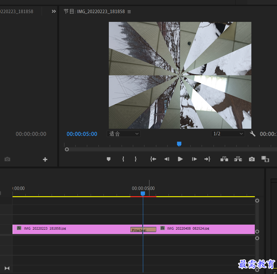Click Program monitor playhead marker
The image size is (277, 274).
(179, 144)
